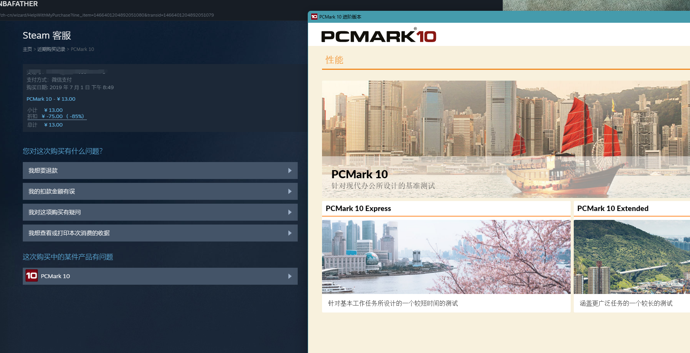Expand the 我的扣款金额有误 option arrow
690x353 pixels.
coord(290,191)
